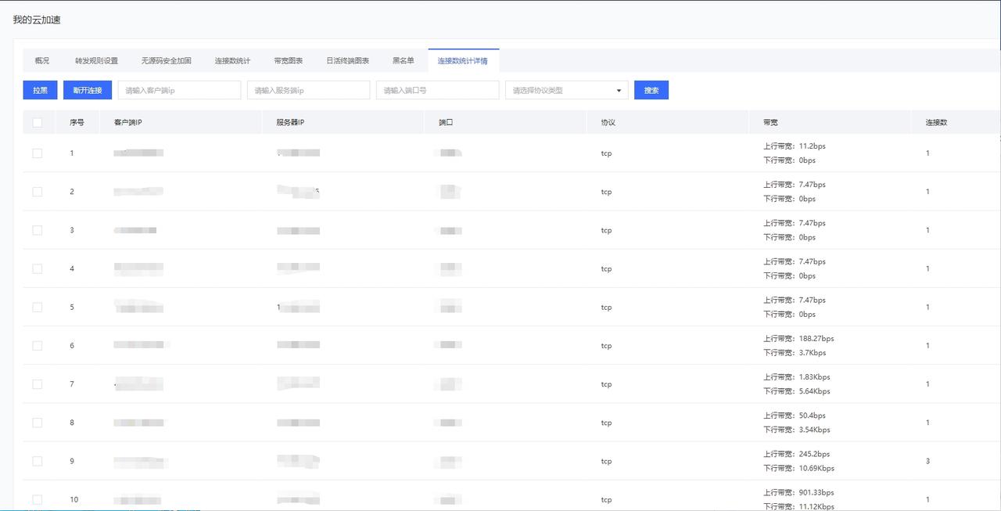Click into the 请输入端口号 port field
This screenshot has height=511, width=1001.
point(437,90)
